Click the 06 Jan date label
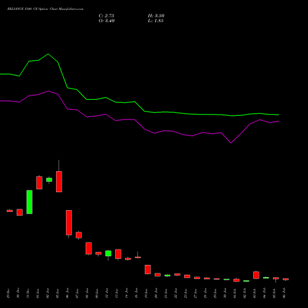 67,293
